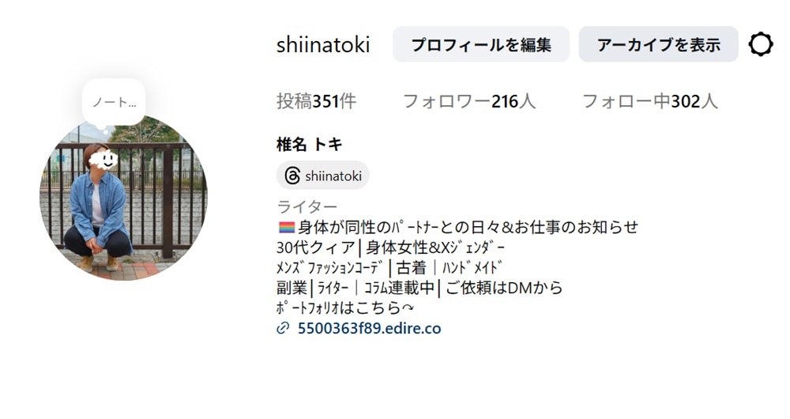Click the ポートフォリオはこちら bio line

(x=345, y=308)
